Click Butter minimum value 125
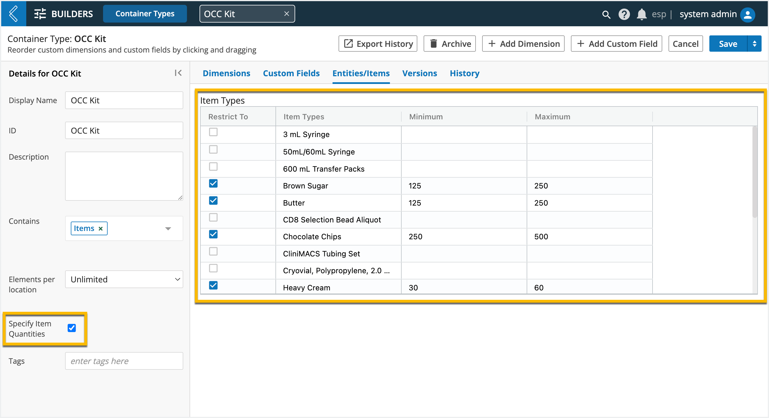769x418 pixels. pyautogui.click(x=415, y=203)
